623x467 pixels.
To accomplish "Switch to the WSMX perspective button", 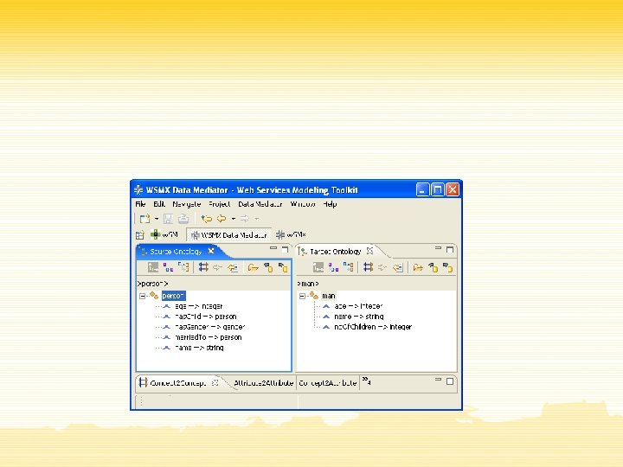I will tap(291, 234).
